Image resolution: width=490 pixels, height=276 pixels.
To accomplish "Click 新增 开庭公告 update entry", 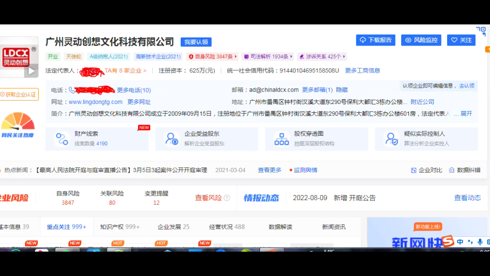I will pos(354,198).
